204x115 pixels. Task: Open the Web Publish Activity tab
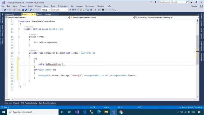pos(29,103)
